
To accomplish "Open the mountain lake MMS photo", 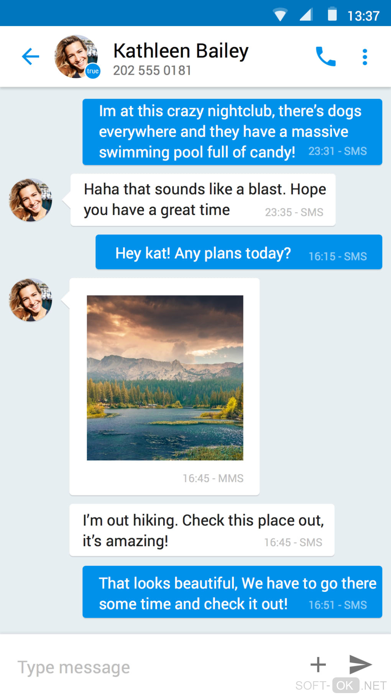I will coord(165,378).
